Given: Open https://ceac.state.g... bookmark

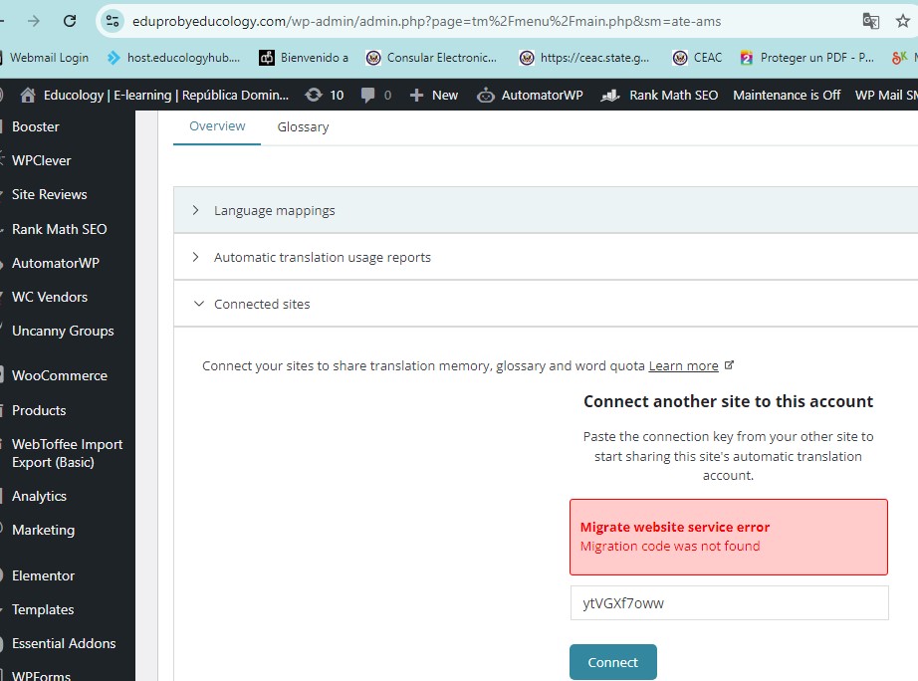Looking at the screenshot, I should [x=584, y=58].
